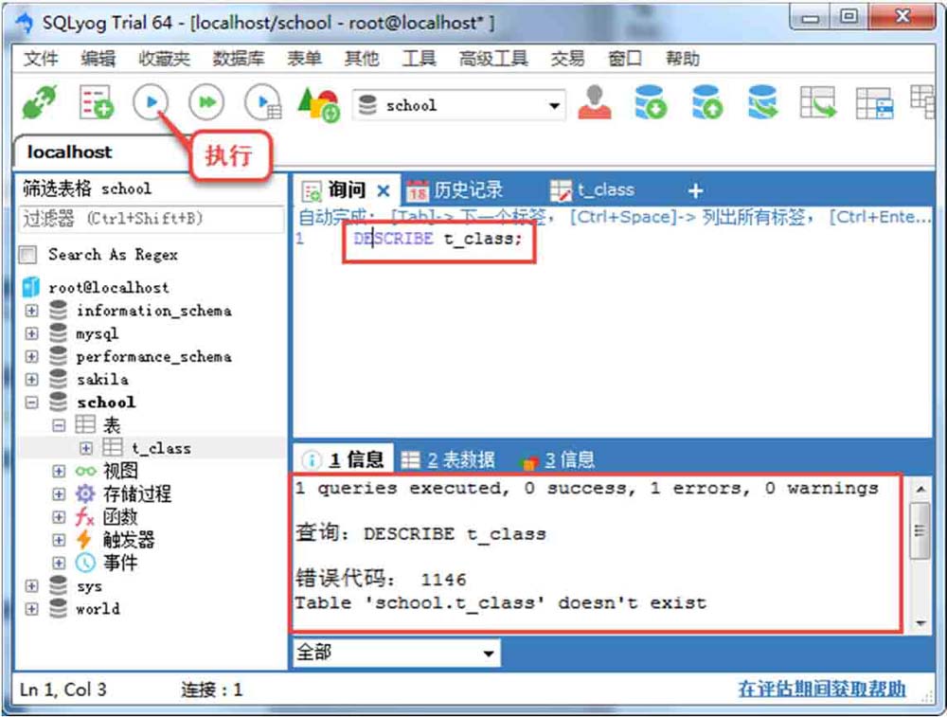The height and width of the screenshot is (717, 947).
Task: Collapse the 表 tables node
Action: 59,425
